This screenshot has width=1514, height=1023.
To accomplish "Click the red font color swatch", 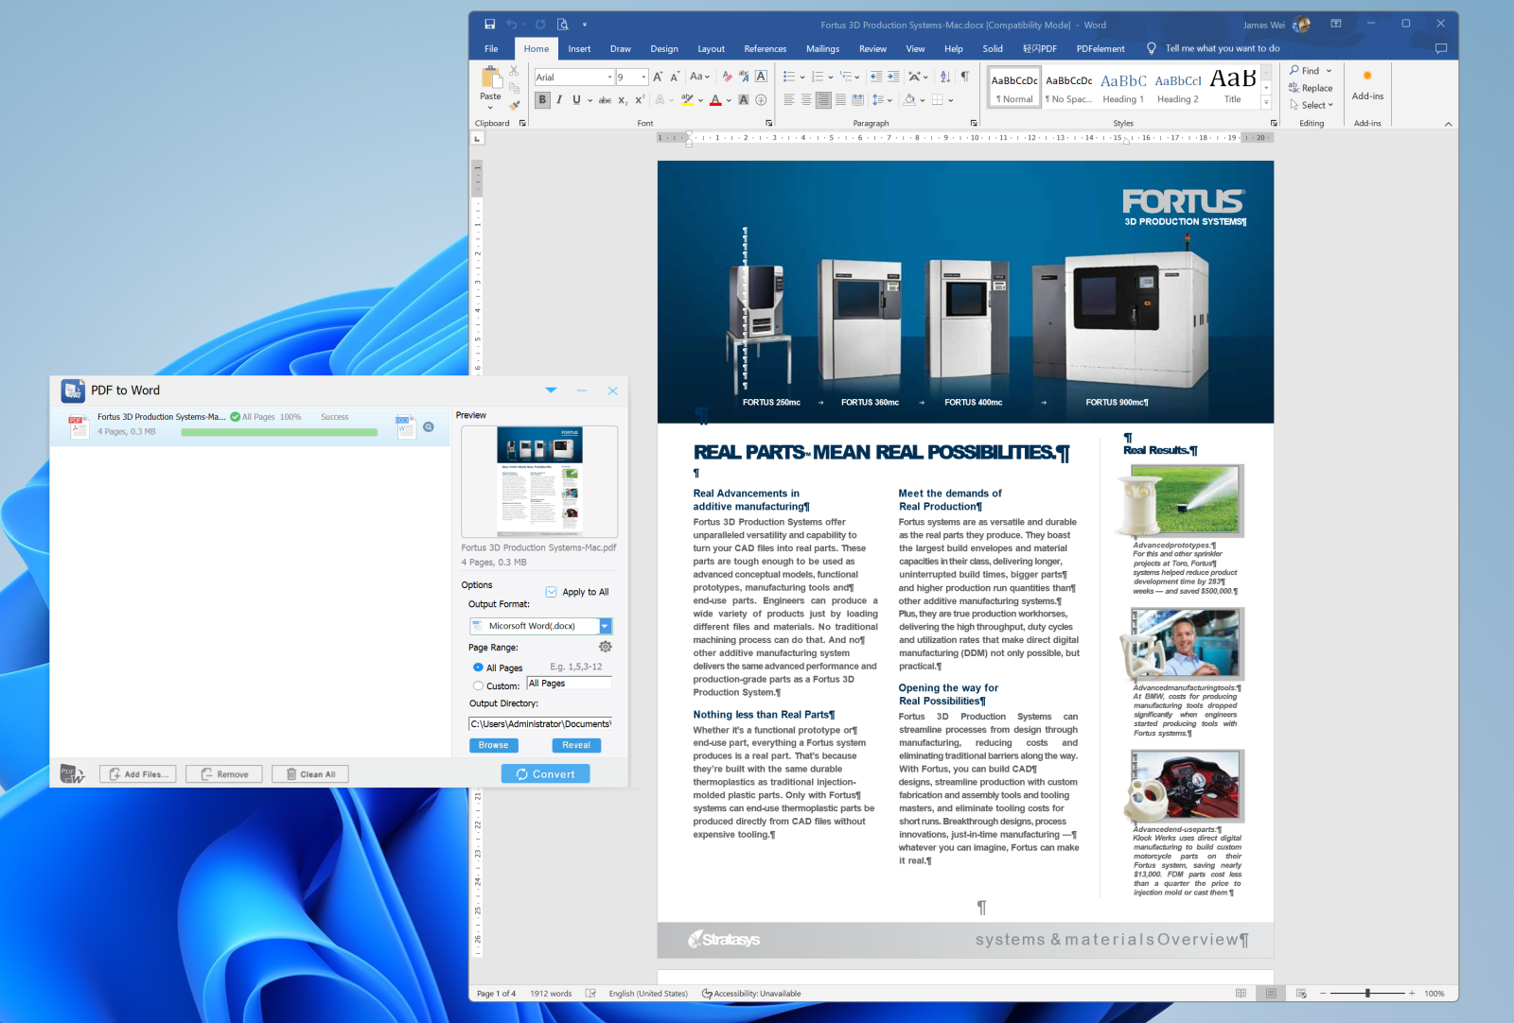I will click(x=715, y=99).
